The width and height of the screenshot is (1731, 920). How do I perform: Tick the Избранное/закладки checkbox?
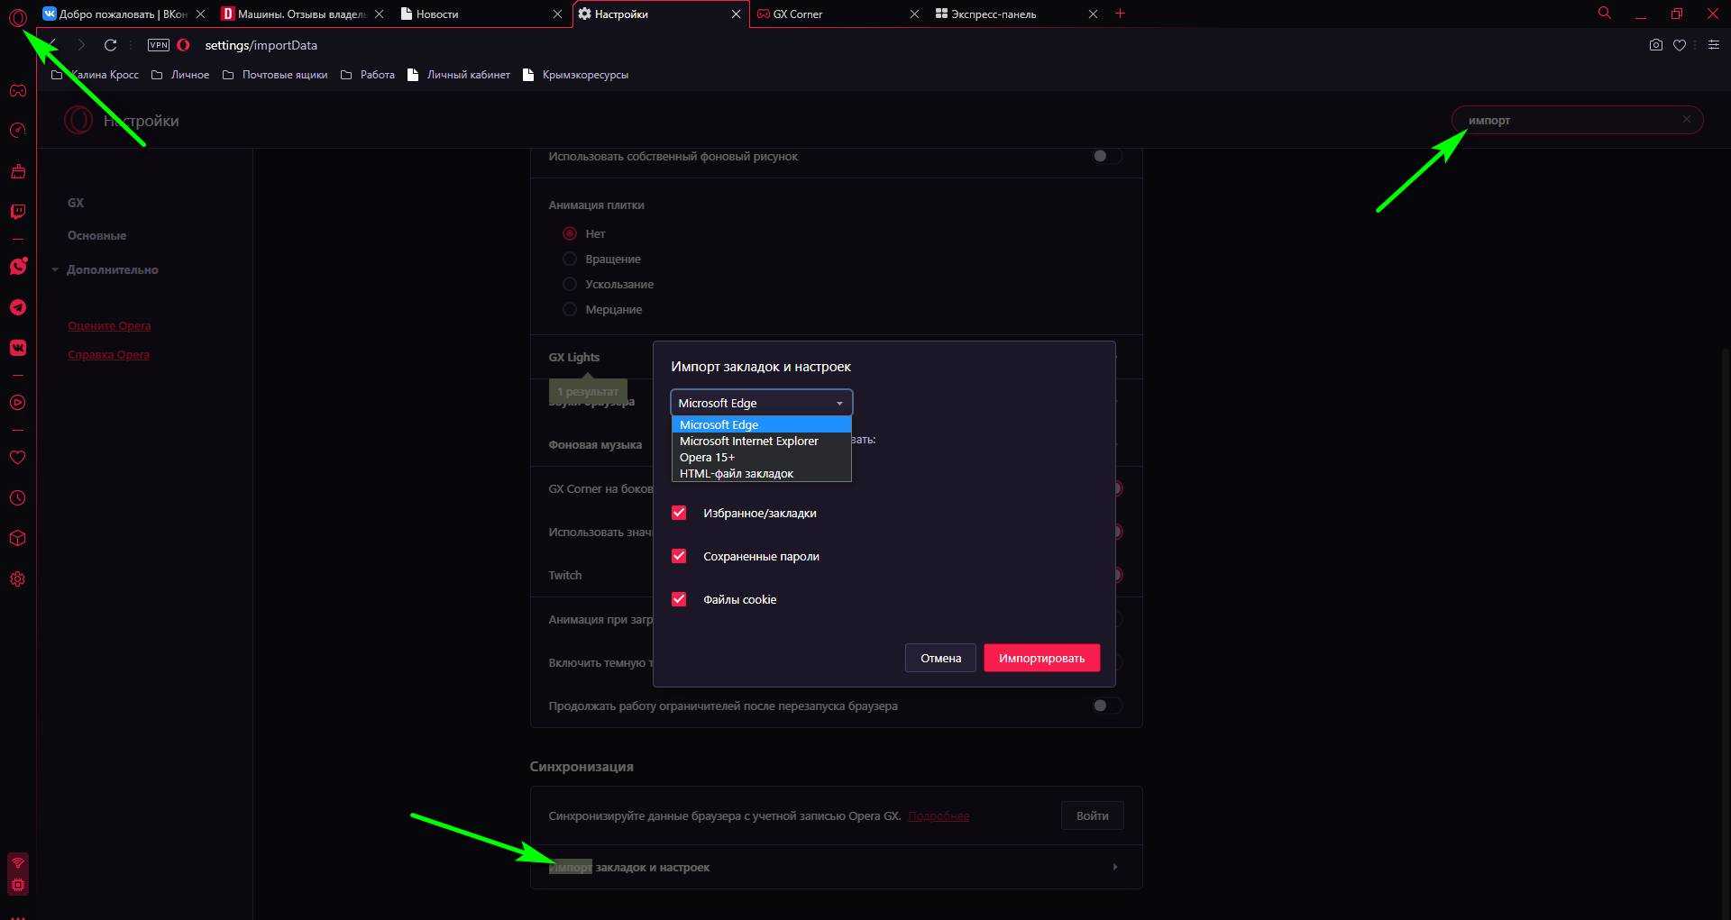tap(679, 513)
